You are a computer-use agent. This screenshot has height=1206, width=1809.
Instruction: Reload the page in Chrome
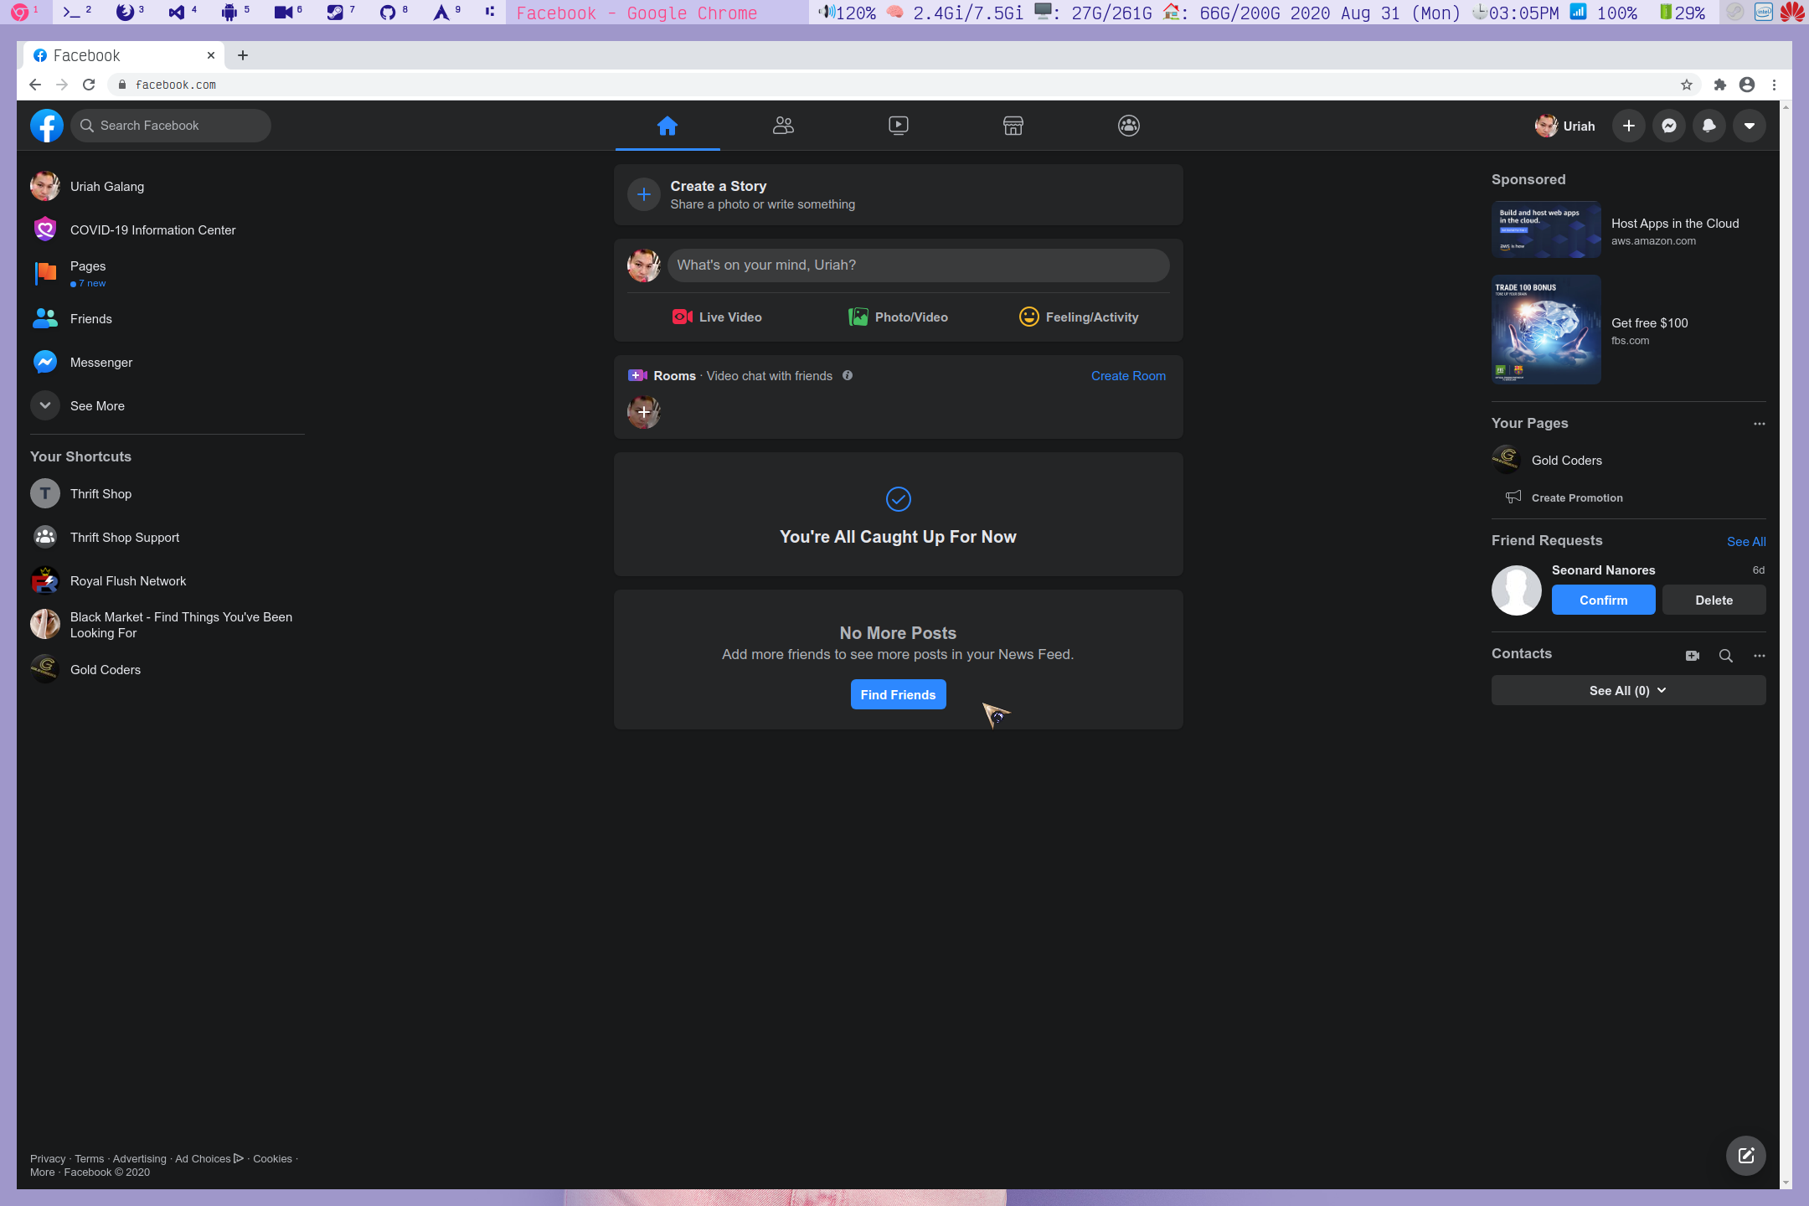(89, 85)
